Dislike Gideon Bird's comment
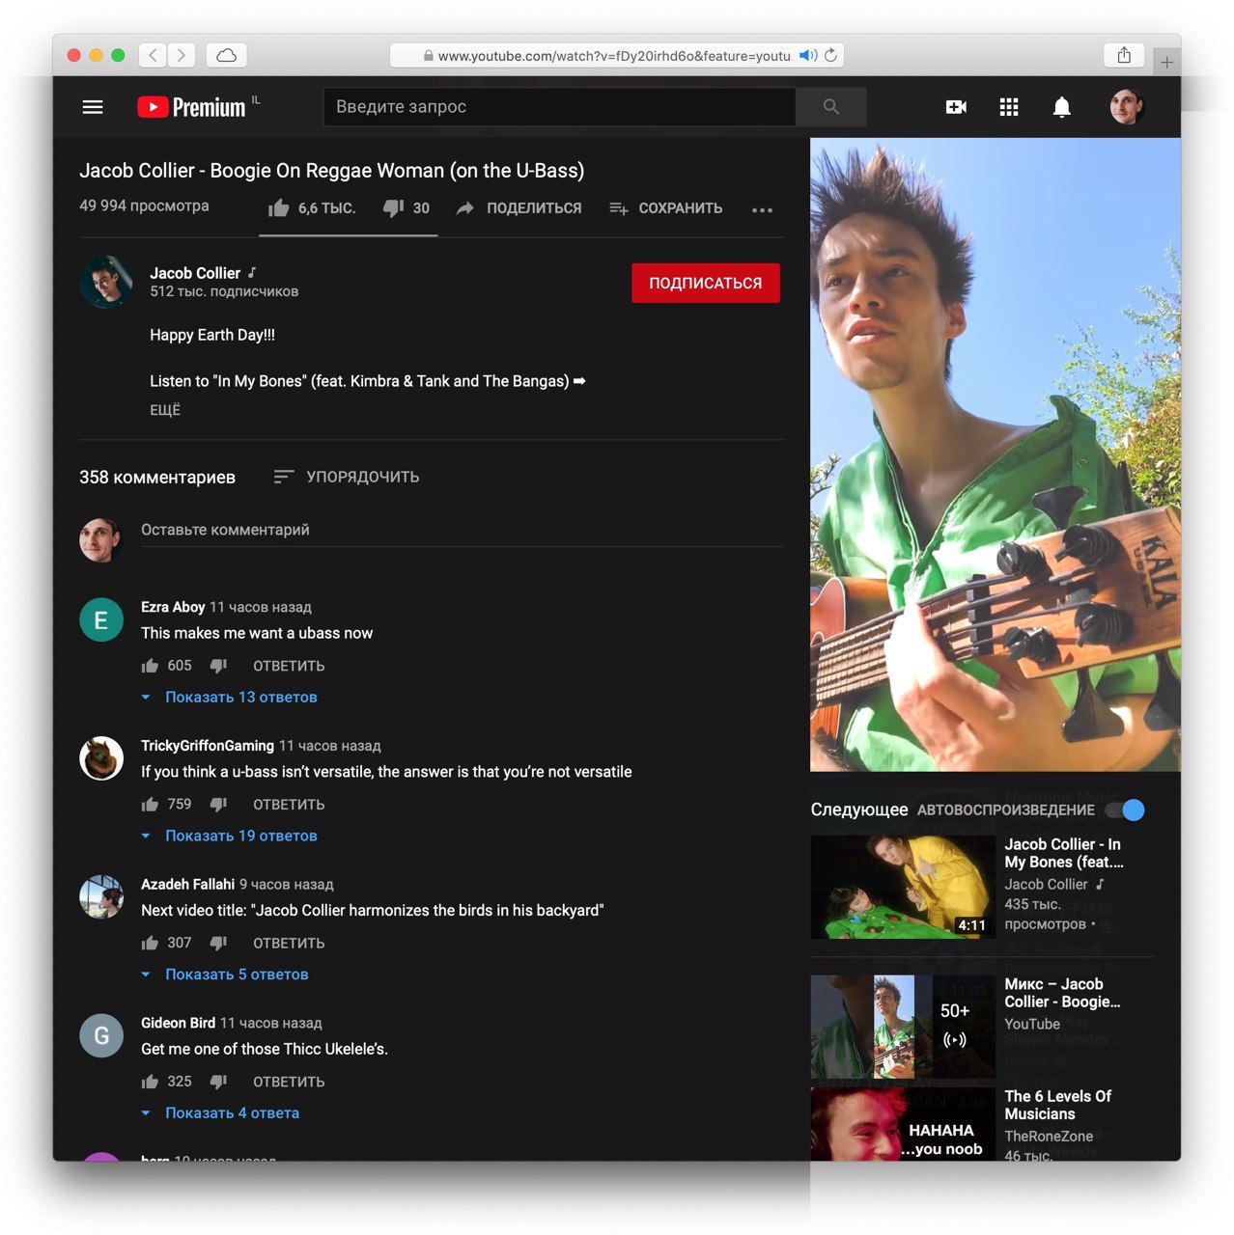 (x=218, y=1083)
